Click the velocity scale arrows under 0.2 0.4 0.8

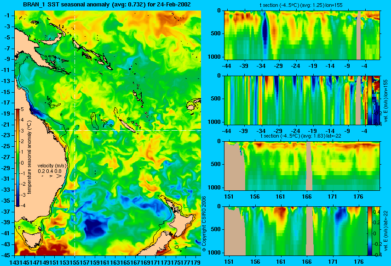click(x=52, y=176)
